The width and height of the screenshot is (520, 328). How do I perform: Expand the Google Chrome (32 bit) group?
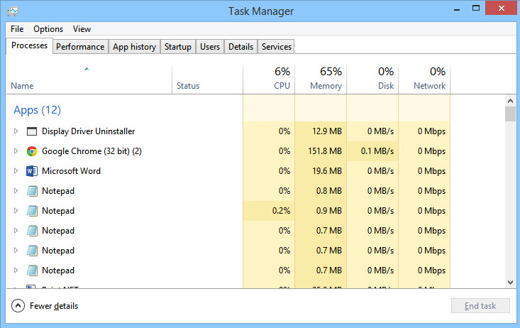pos(16,151)
